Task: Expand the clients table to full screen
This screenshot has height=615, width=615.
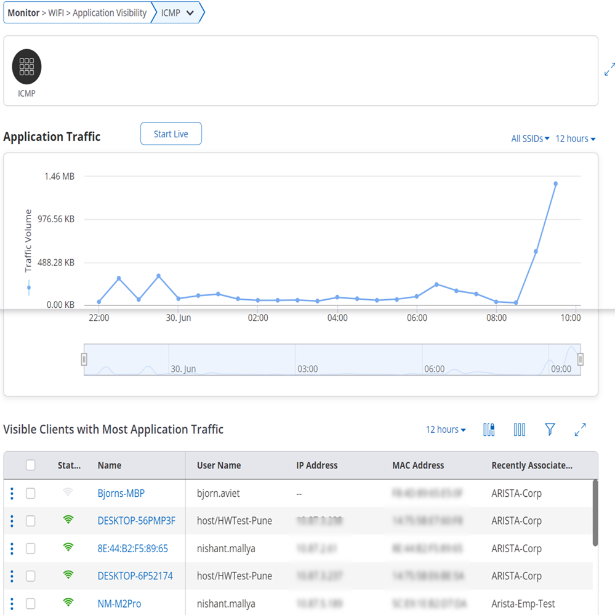Action: click(x=579, y=430)
